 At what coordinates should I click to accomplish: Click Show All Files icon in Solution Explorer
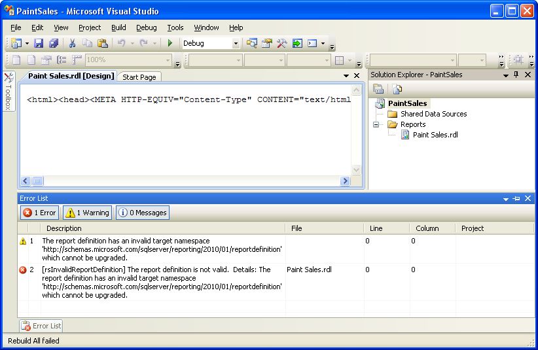pyautogui.click(x=397, y=89)
